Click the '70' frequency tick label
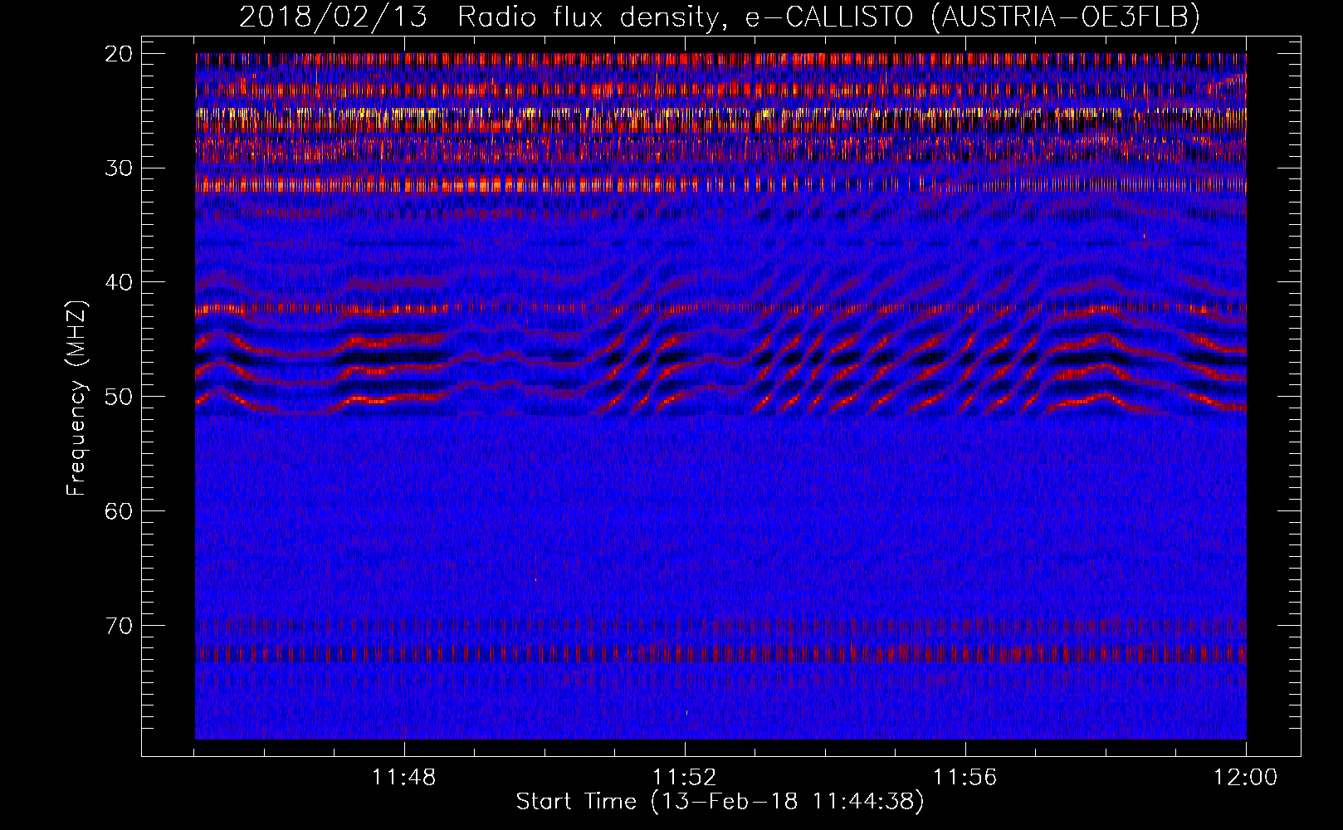1343x830 pixels. (120, 625)
